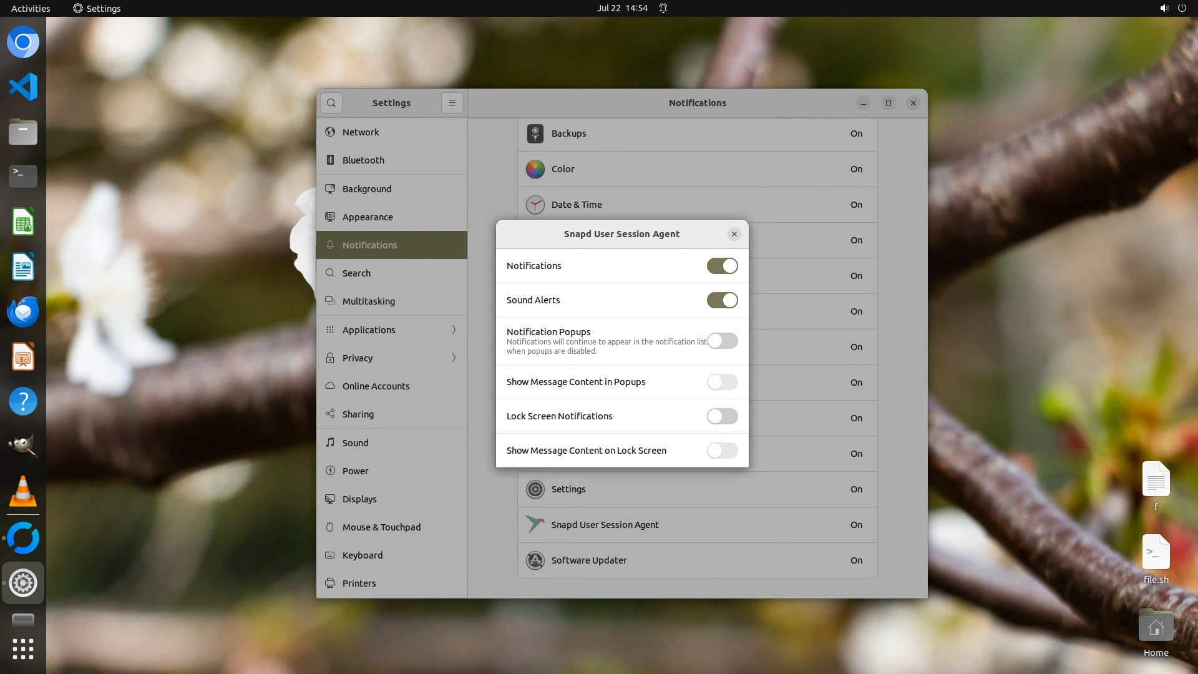Open the hamburger menu in Settings header
This screenshot has width=1198, height=674.
point(452,103)
